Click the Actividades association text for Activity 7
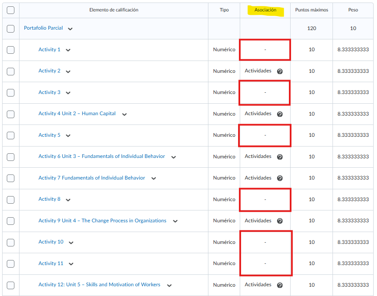The height and width of the screenshot is (296, 377). (258, 178)
